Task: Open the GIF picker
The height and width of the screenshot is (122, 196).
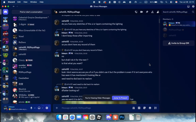Action: tap(139, 108)
